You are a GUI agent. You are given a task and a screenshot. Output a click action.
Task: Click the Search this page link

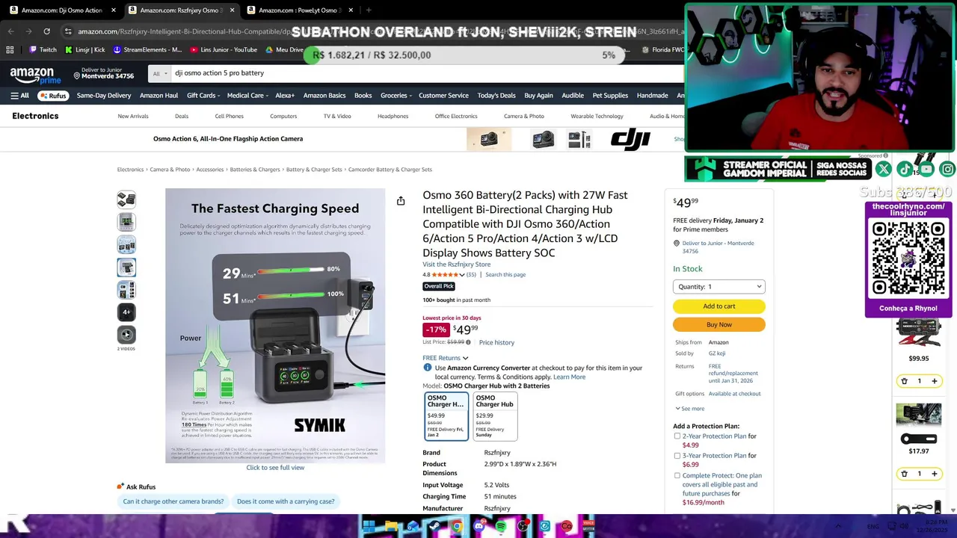click(x=505, y=274)
